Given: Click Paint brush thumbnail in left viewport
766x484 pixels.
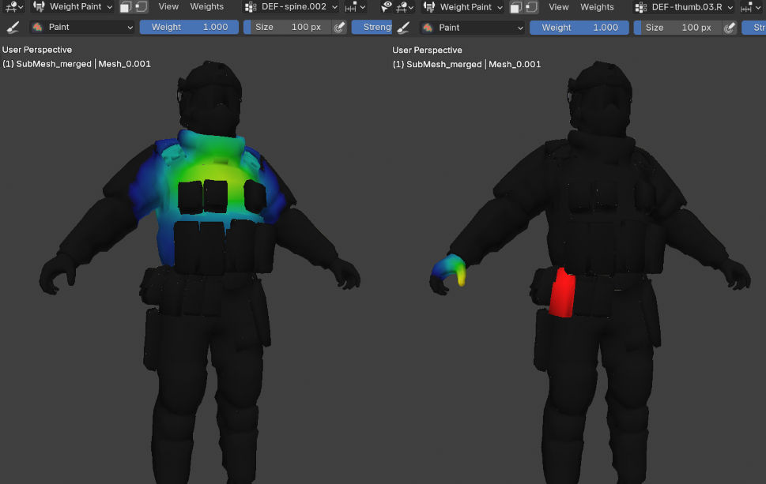Looking at the screenshot, I should click(38, 28).
